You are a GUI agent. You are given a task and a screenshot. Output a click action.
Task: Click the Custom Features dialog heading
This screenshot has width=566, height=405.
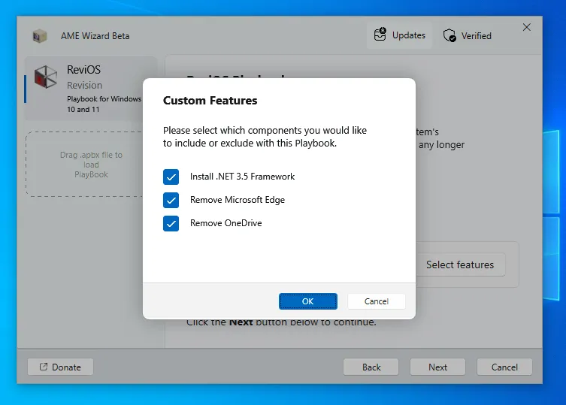click(210, 101)
